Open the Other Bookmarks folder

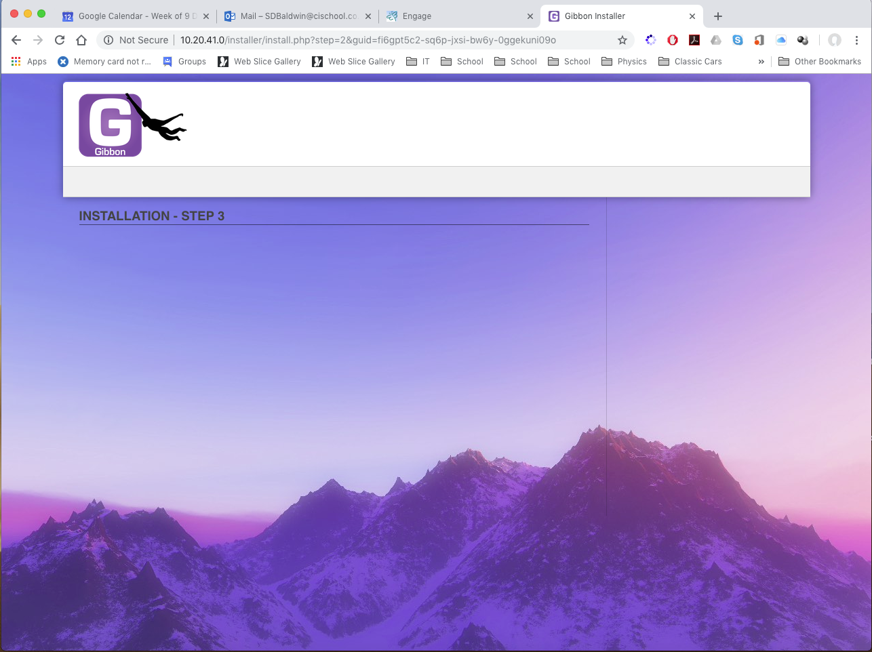pyautogui.click(x=820, y=62)
